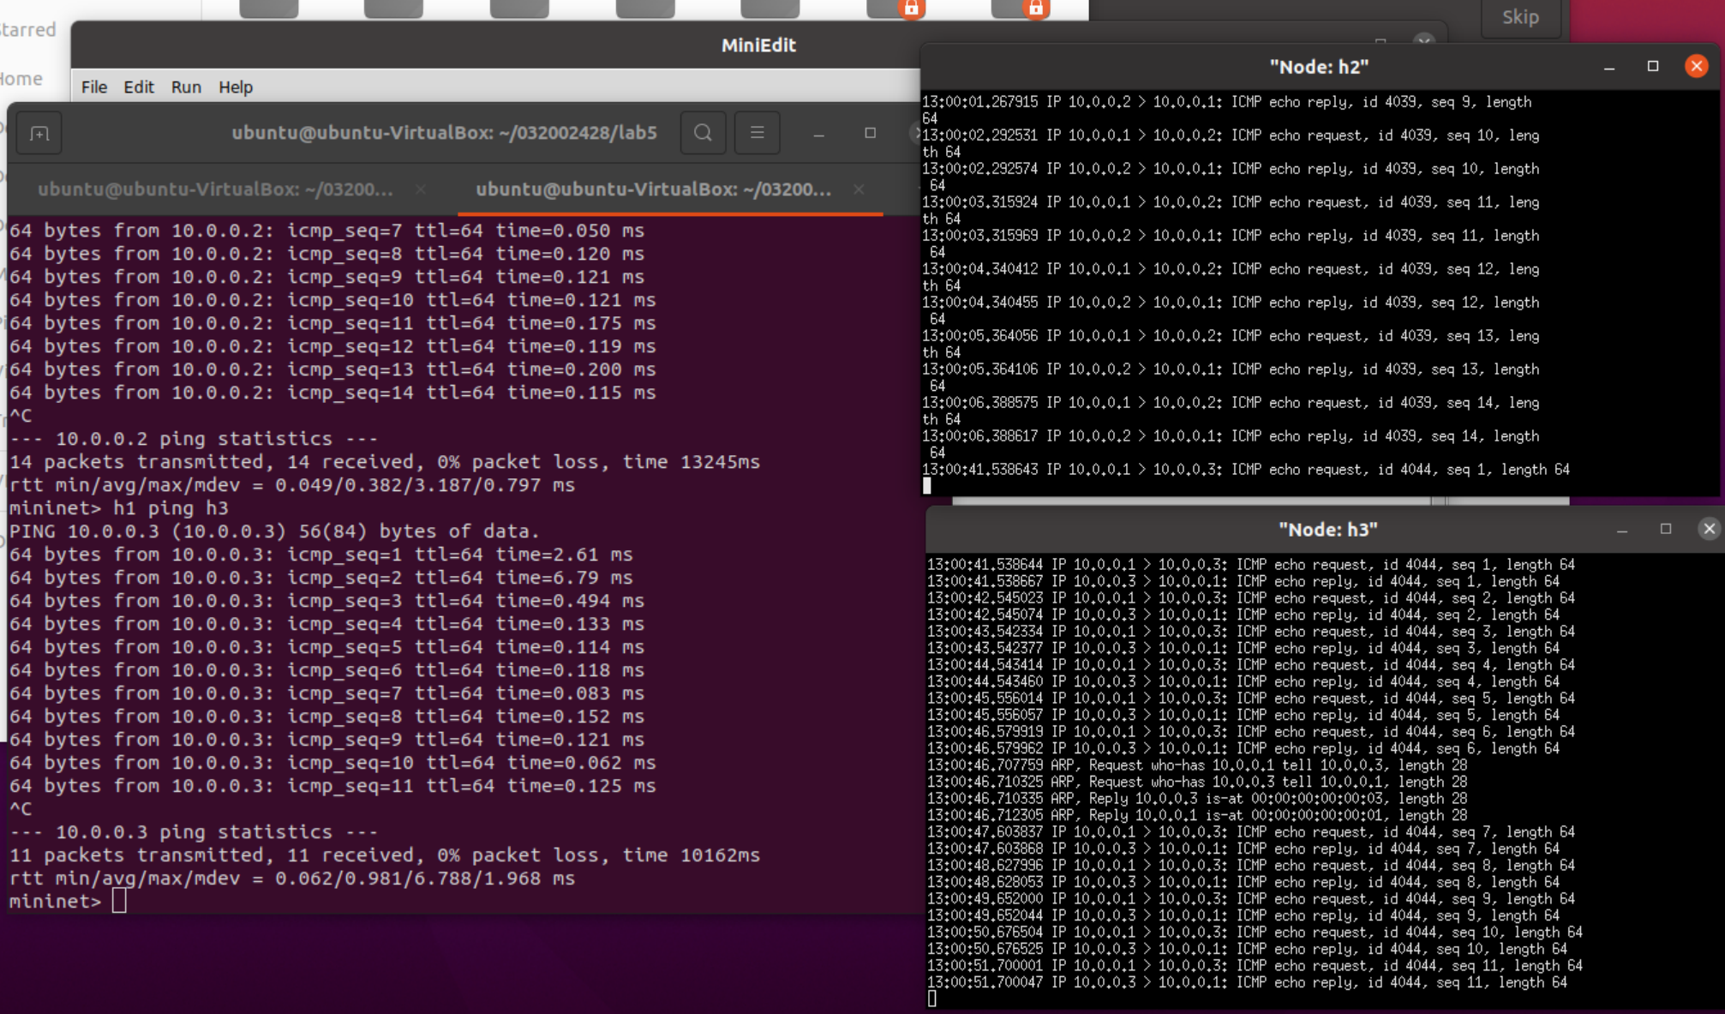The image size is (1725, 1014).
Task: Close the "Node: h3" xterm window
Action: pos(1709,529)
